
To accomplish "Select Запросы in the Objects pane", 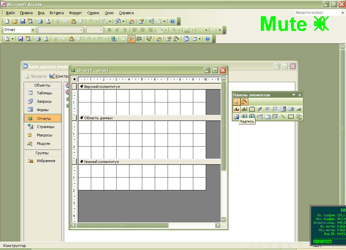I will pyautogui.click(x=43, y=101).
